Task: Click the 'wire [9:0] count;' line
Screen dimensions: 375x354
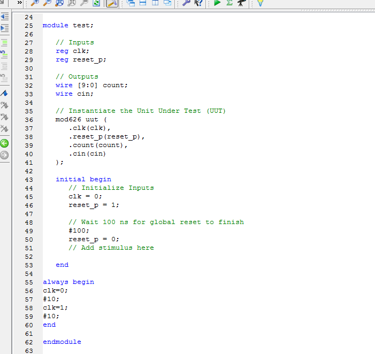Action: click(91, 86)
